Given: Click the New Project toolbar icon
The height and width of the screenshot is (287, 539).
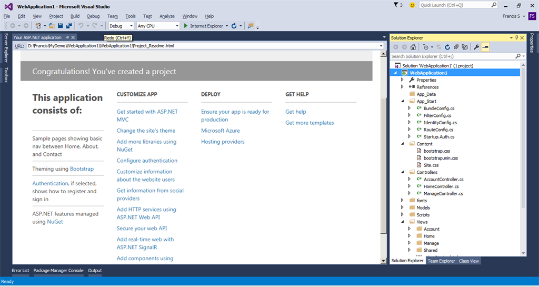Looking at the screenshot, I should [x=38, y=26].
